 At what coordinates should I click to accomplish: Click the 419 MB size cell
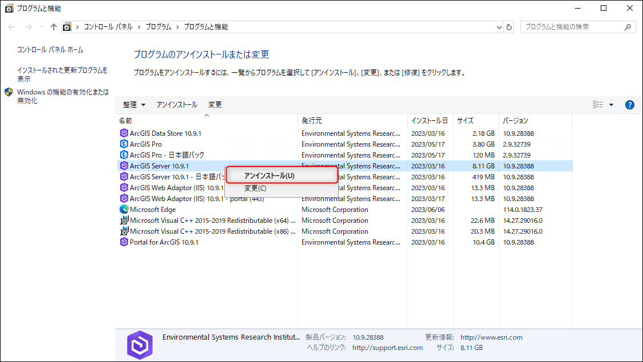pyautogui.click(x=483, y=176)
